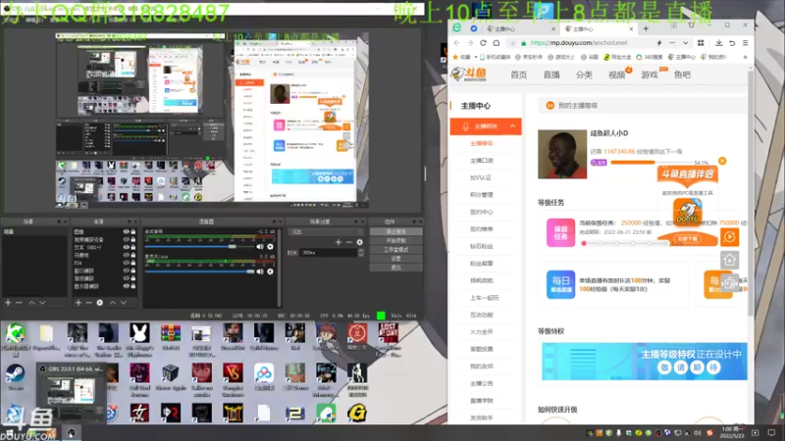This screenshot has width=785, height=441.
Task: Open new browser tab with plus
Action: (646, 29)
